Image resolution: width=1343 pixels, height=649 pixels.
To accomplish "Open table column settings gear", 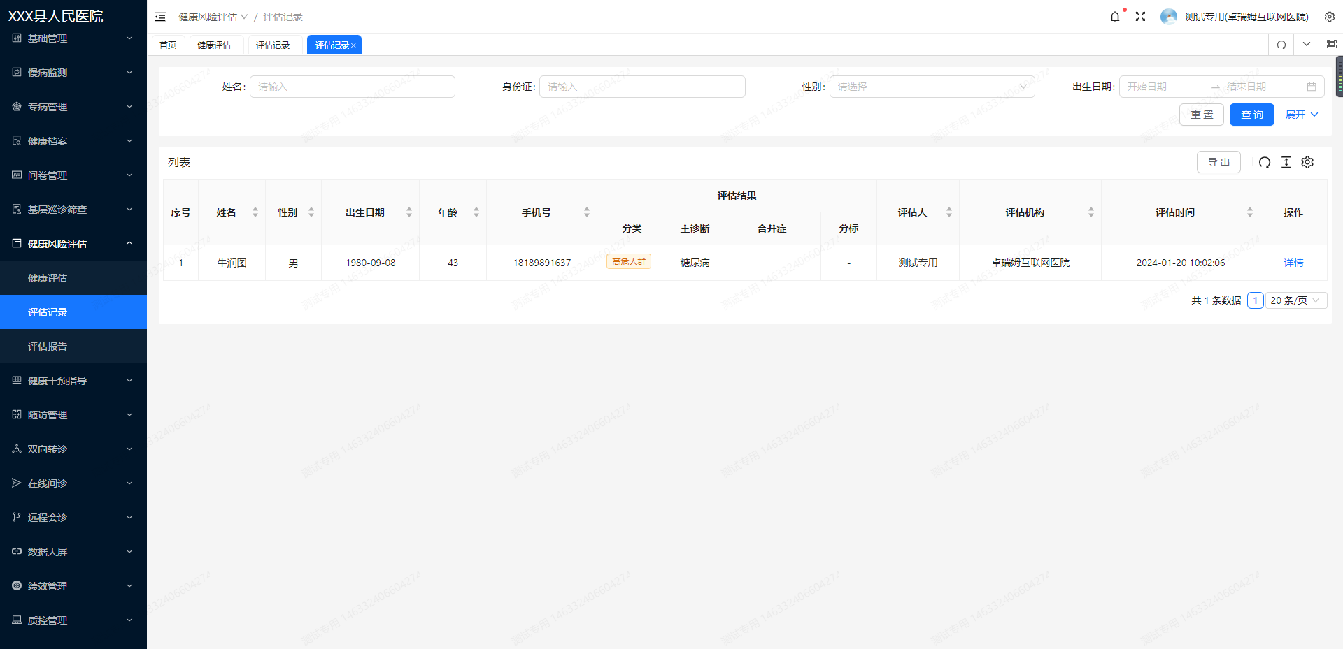I will click(x=1307, y=162).
